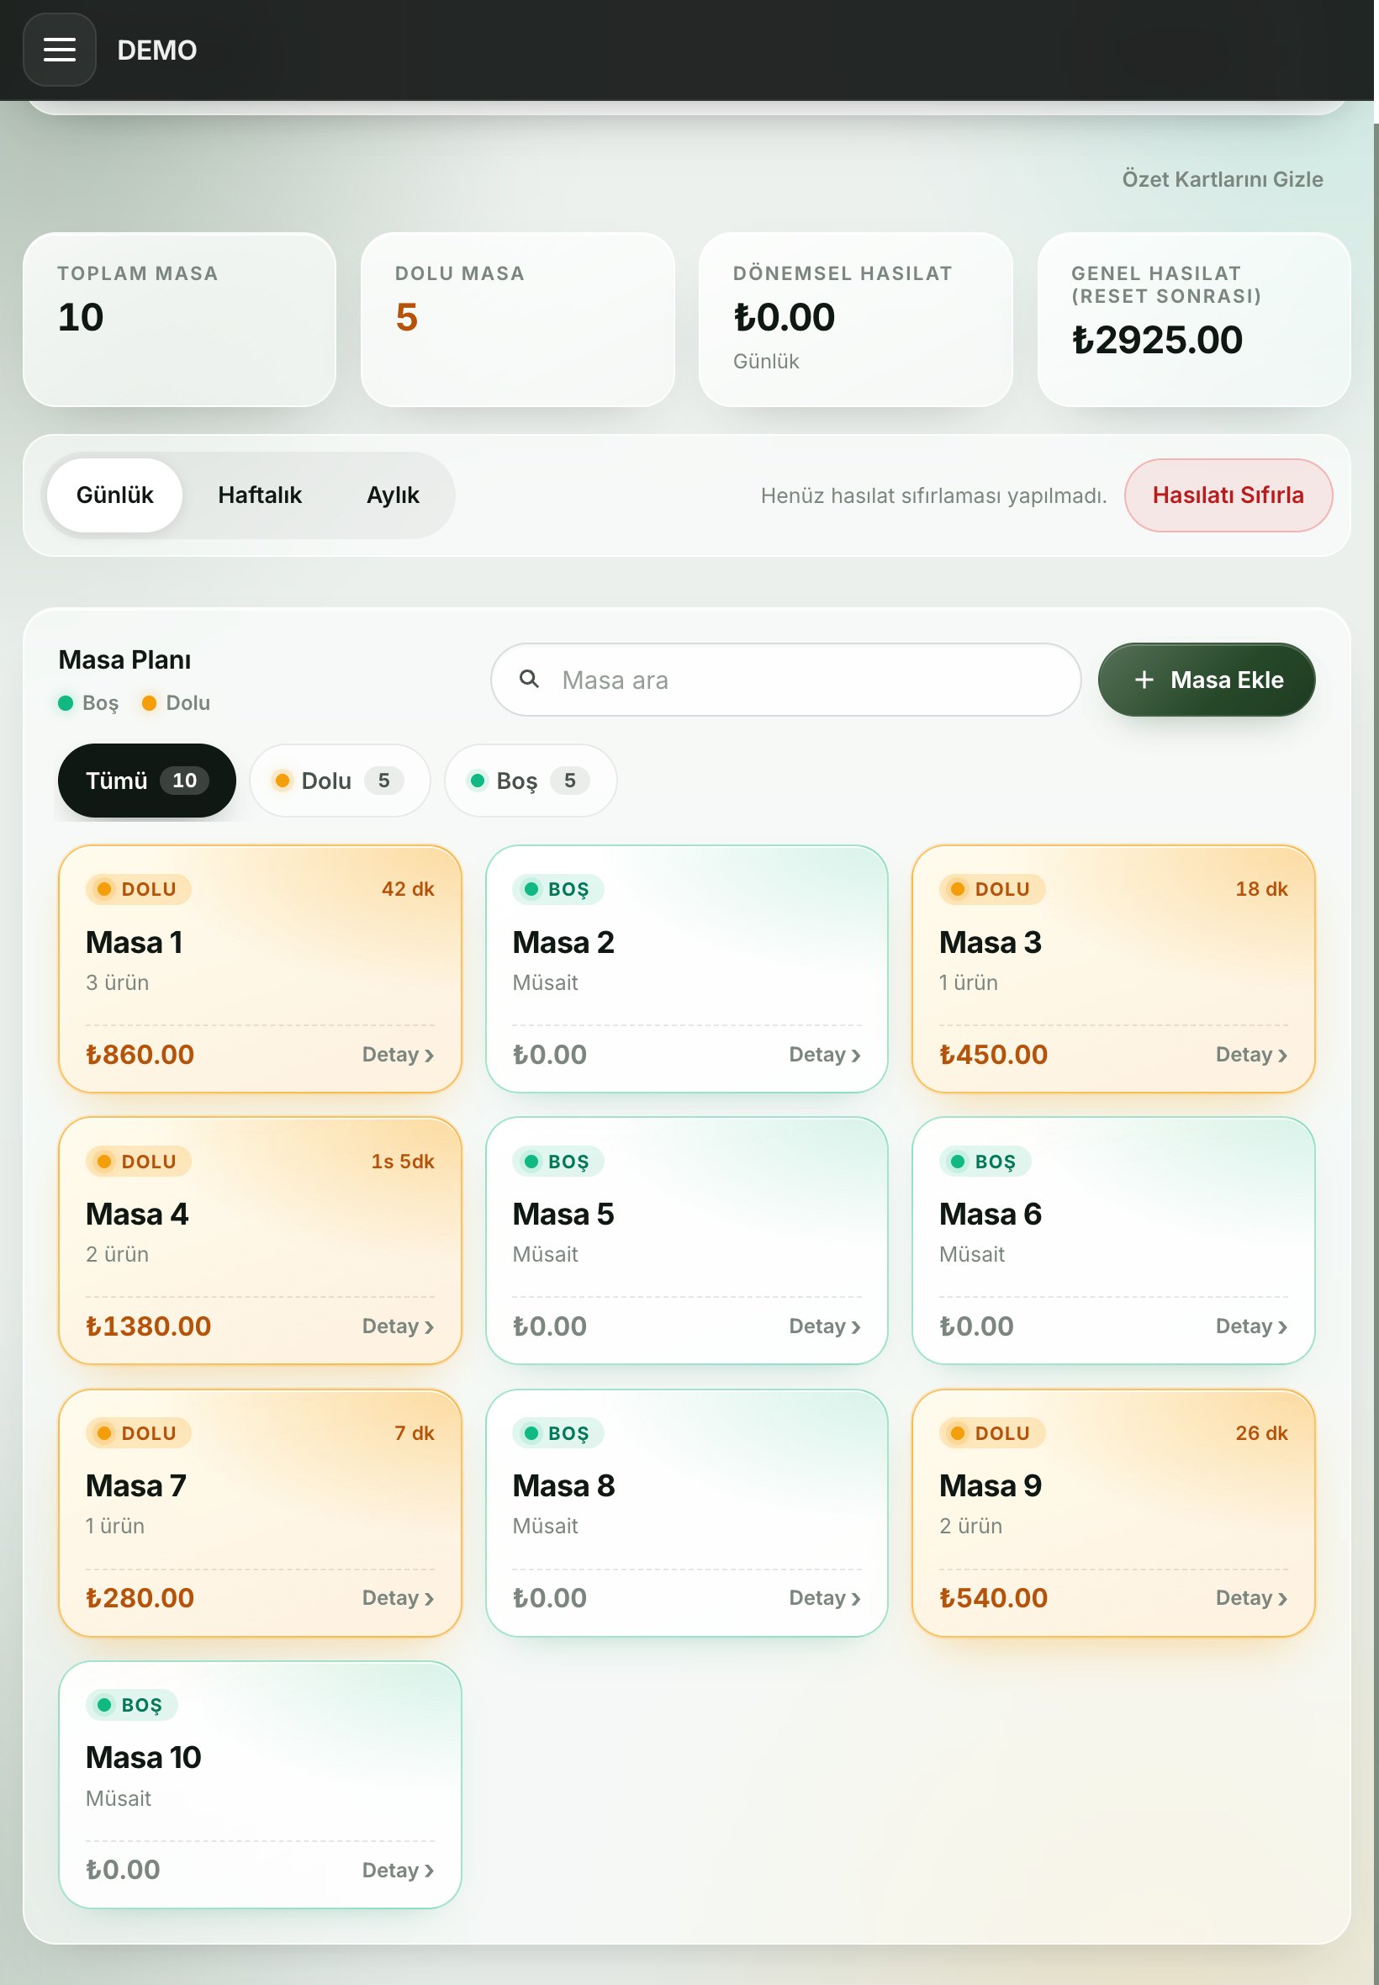Open the hamburger menu
Screen dimensions: 1379x1985
60,50
